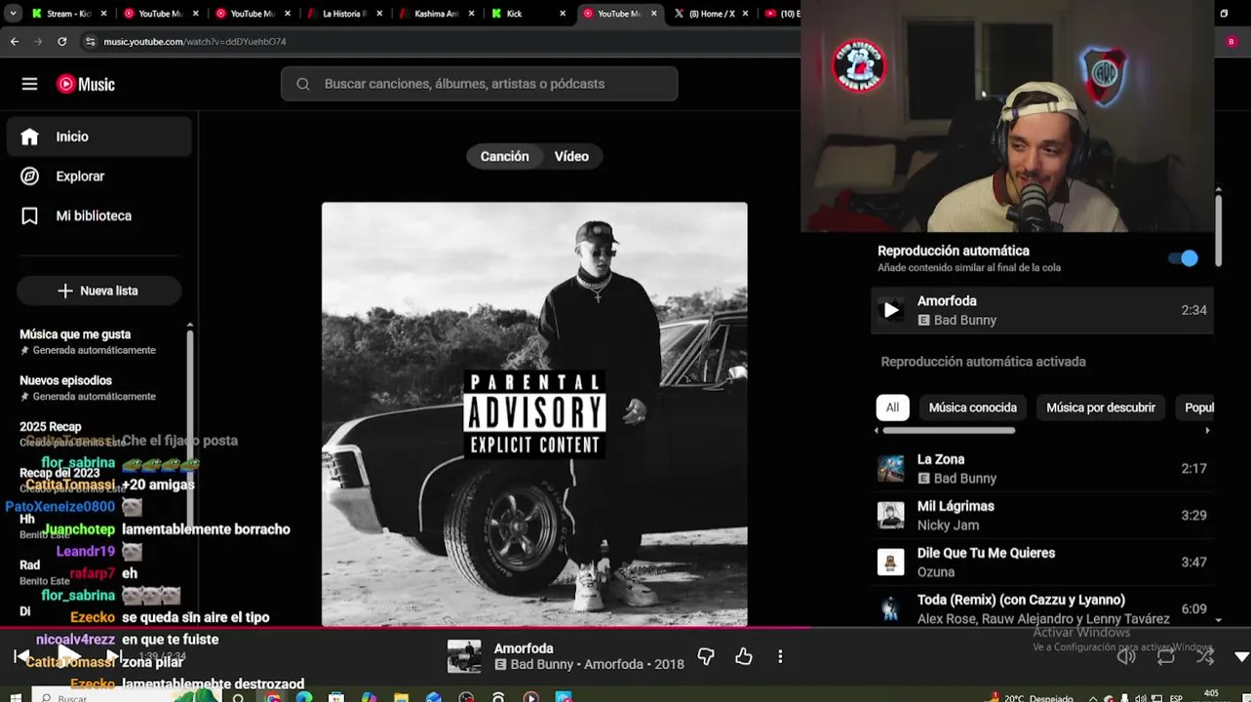Dislike the current song

706,656
